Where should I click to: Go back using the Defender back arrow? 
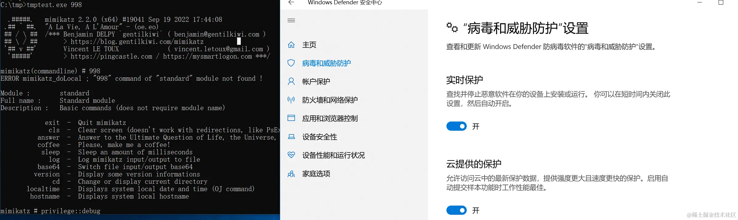click(x=291, y=2)
